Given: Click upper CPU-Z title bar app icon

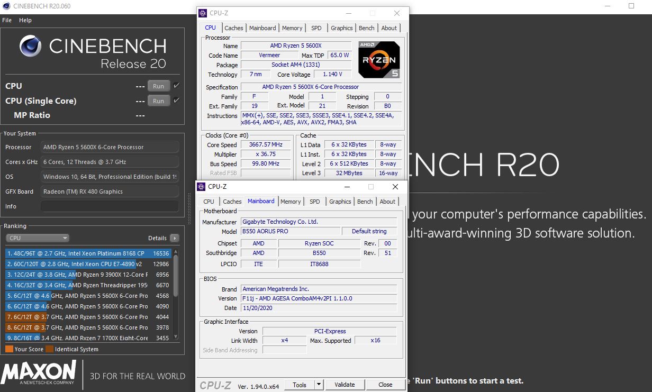Looking at the screenshot, I should click(x=203, y=13).
